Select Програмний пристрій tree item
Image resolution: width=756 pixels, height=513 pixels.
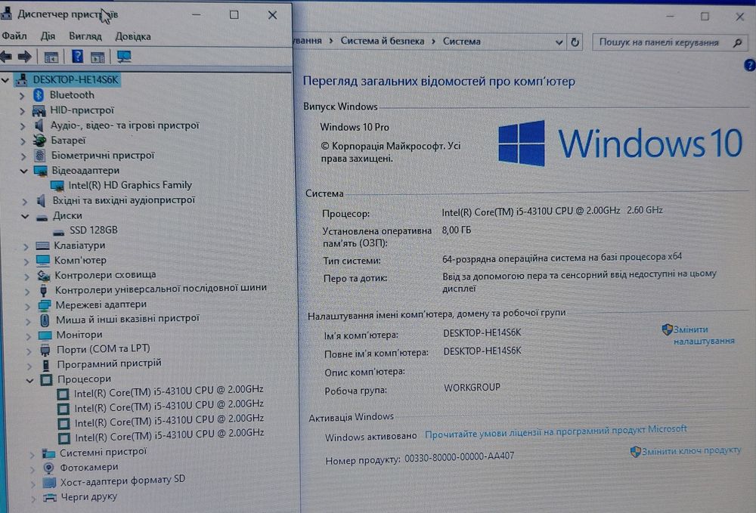point(109,363)
